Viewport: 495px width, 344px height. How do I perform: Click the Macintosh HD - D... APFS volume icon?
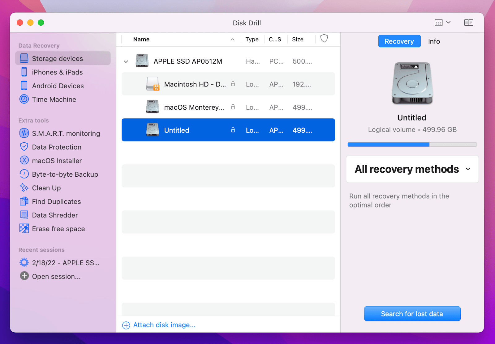click(x=153, y=84)
